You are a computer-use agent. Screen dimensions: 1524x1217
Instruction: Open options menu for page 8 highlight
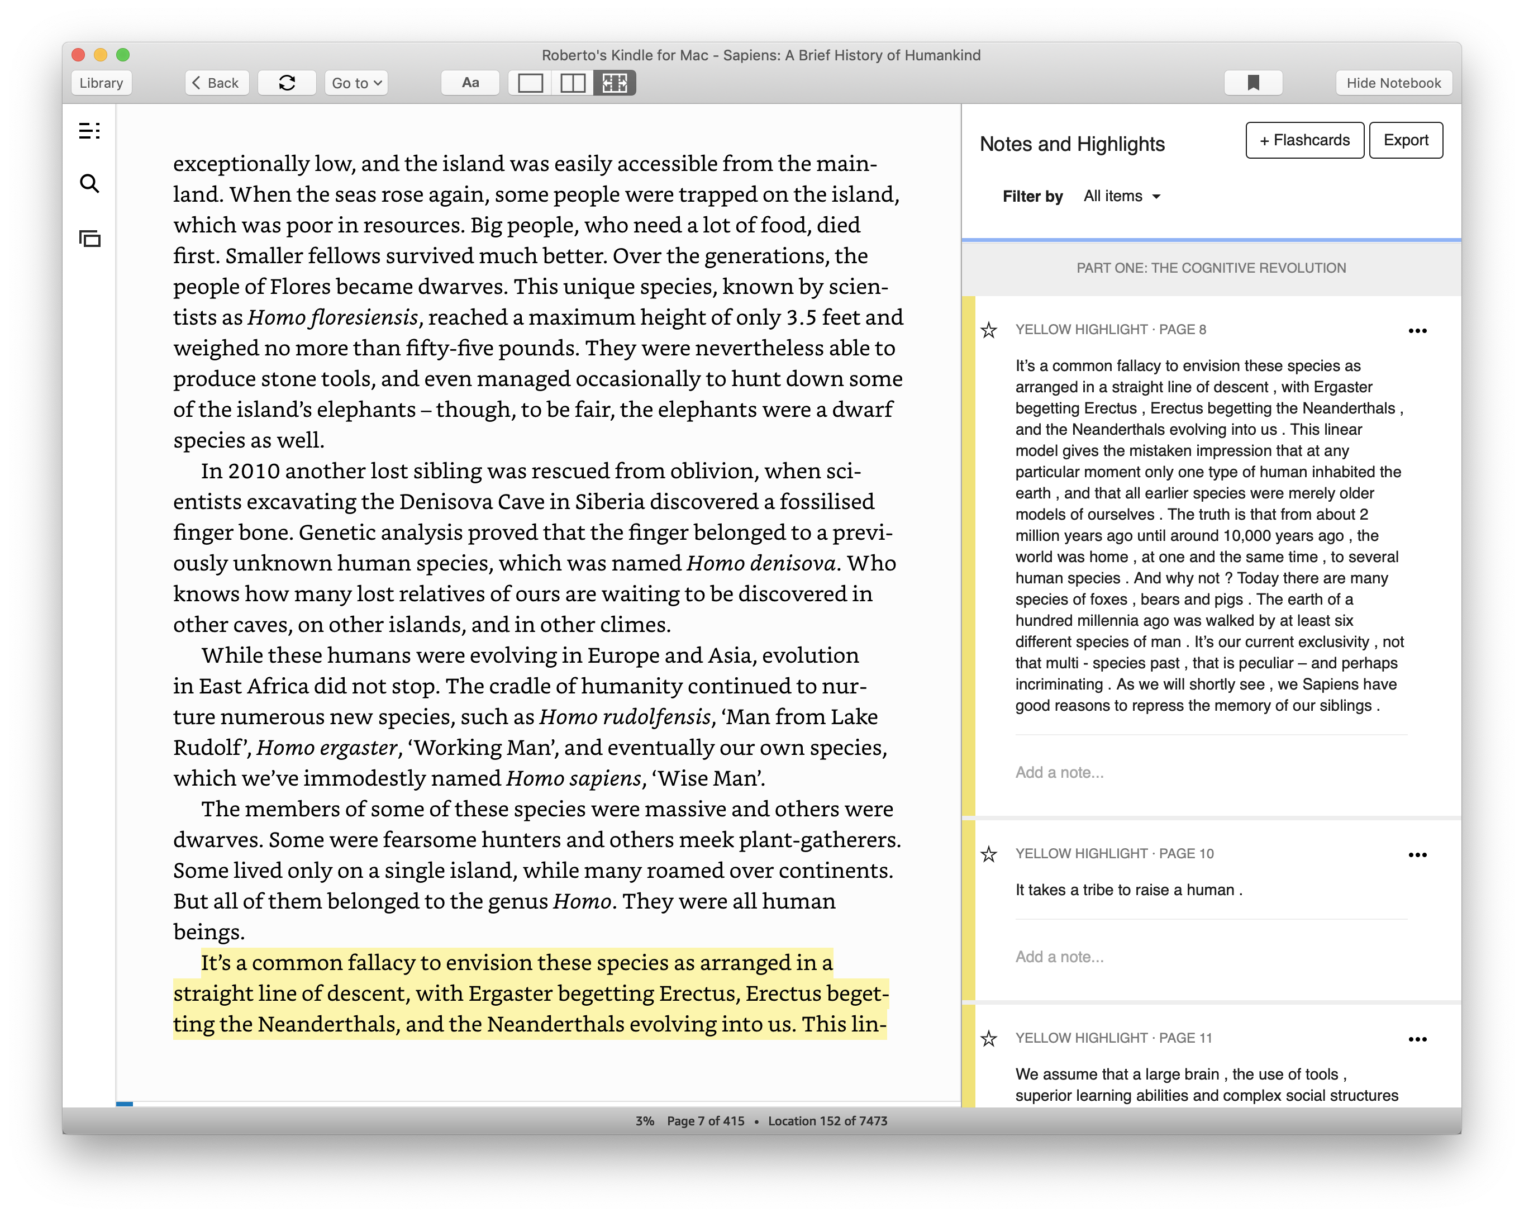(x=1417, y=331)
